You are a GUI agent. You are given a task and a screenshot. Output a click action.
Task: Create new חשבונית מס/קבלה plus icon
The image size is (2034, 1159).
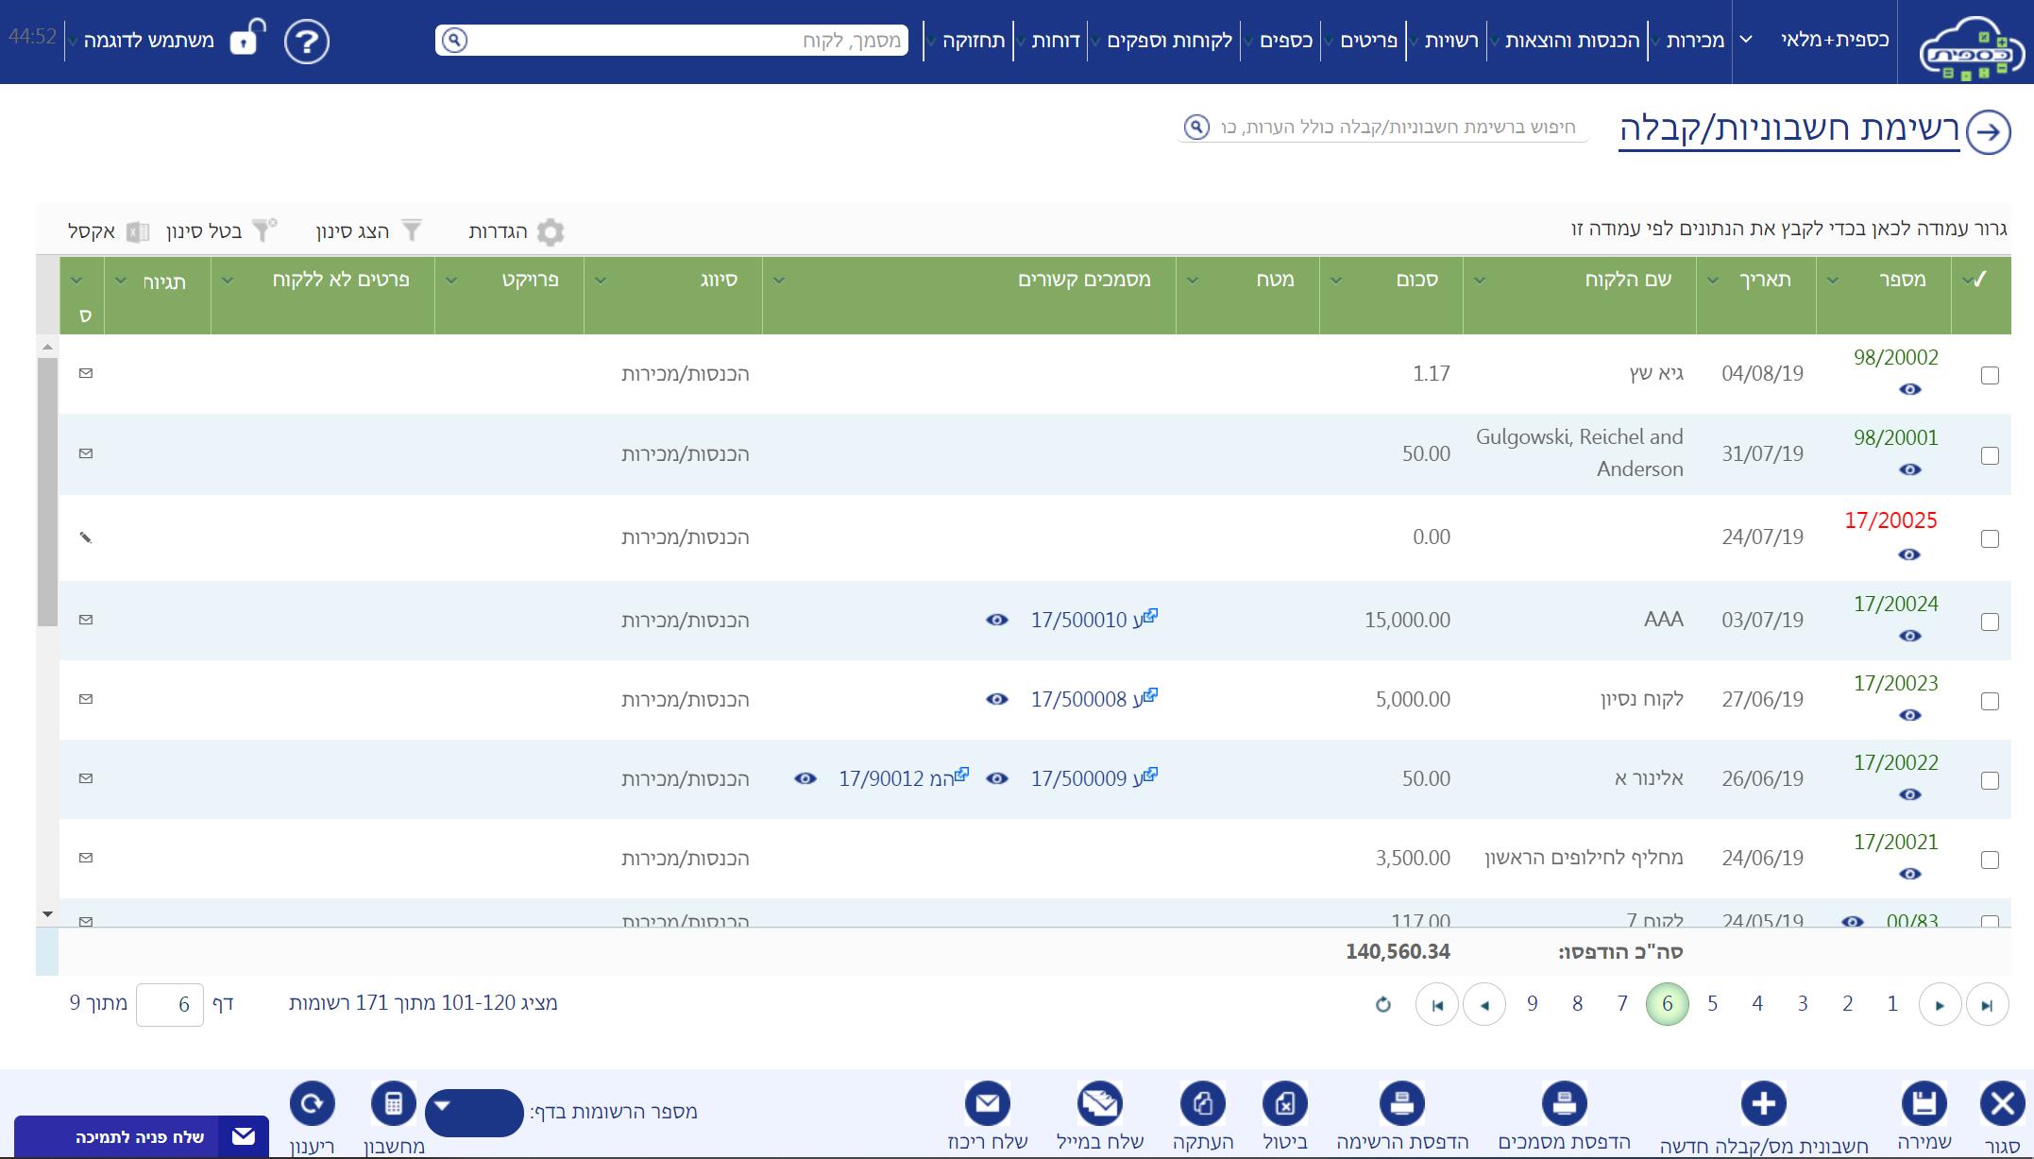coord(1763,1103)
